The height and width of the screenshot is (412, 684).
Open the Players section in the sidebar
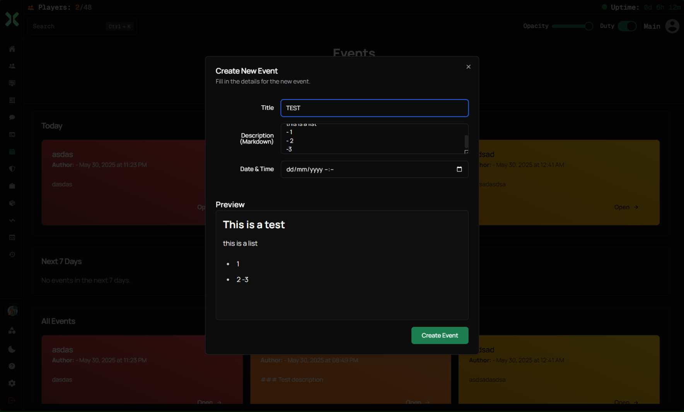coord(12,66)
